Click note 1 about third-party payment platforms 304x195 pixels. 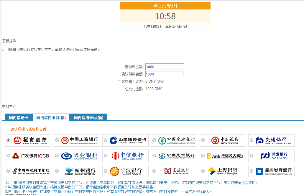pyautogui.click(x=132, y=183)
